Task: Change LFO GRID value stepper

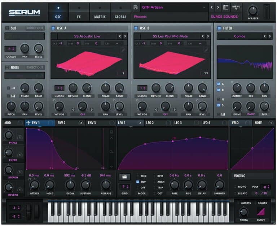Action: (125, 187)
